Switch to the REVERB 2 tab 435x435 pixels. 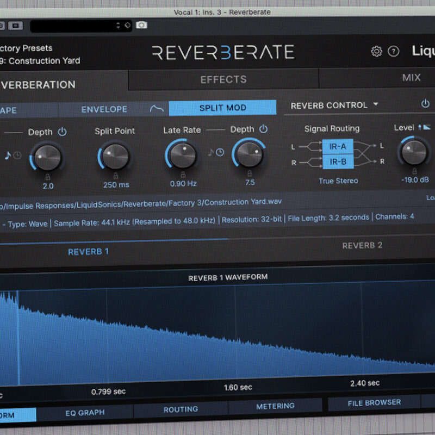pyautogui.click(x=362, y=245)
